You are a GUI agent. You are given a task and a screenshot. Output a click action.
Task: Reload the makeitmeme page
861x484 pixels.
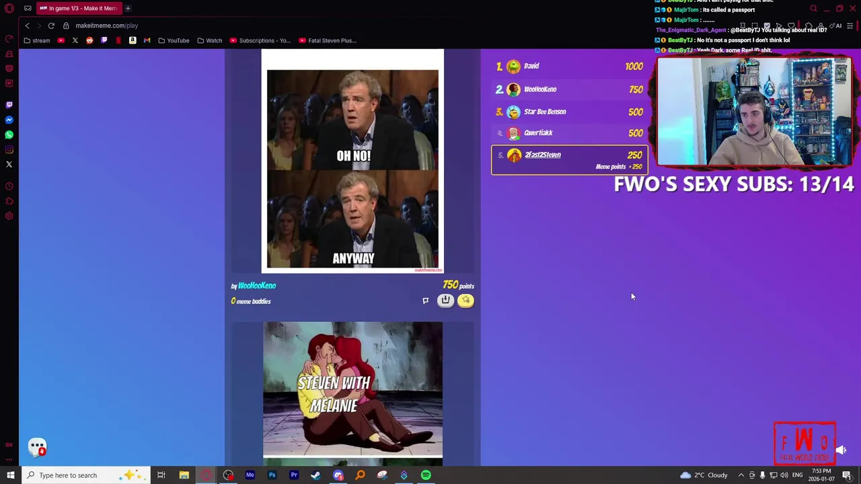[x=51, y=26]
